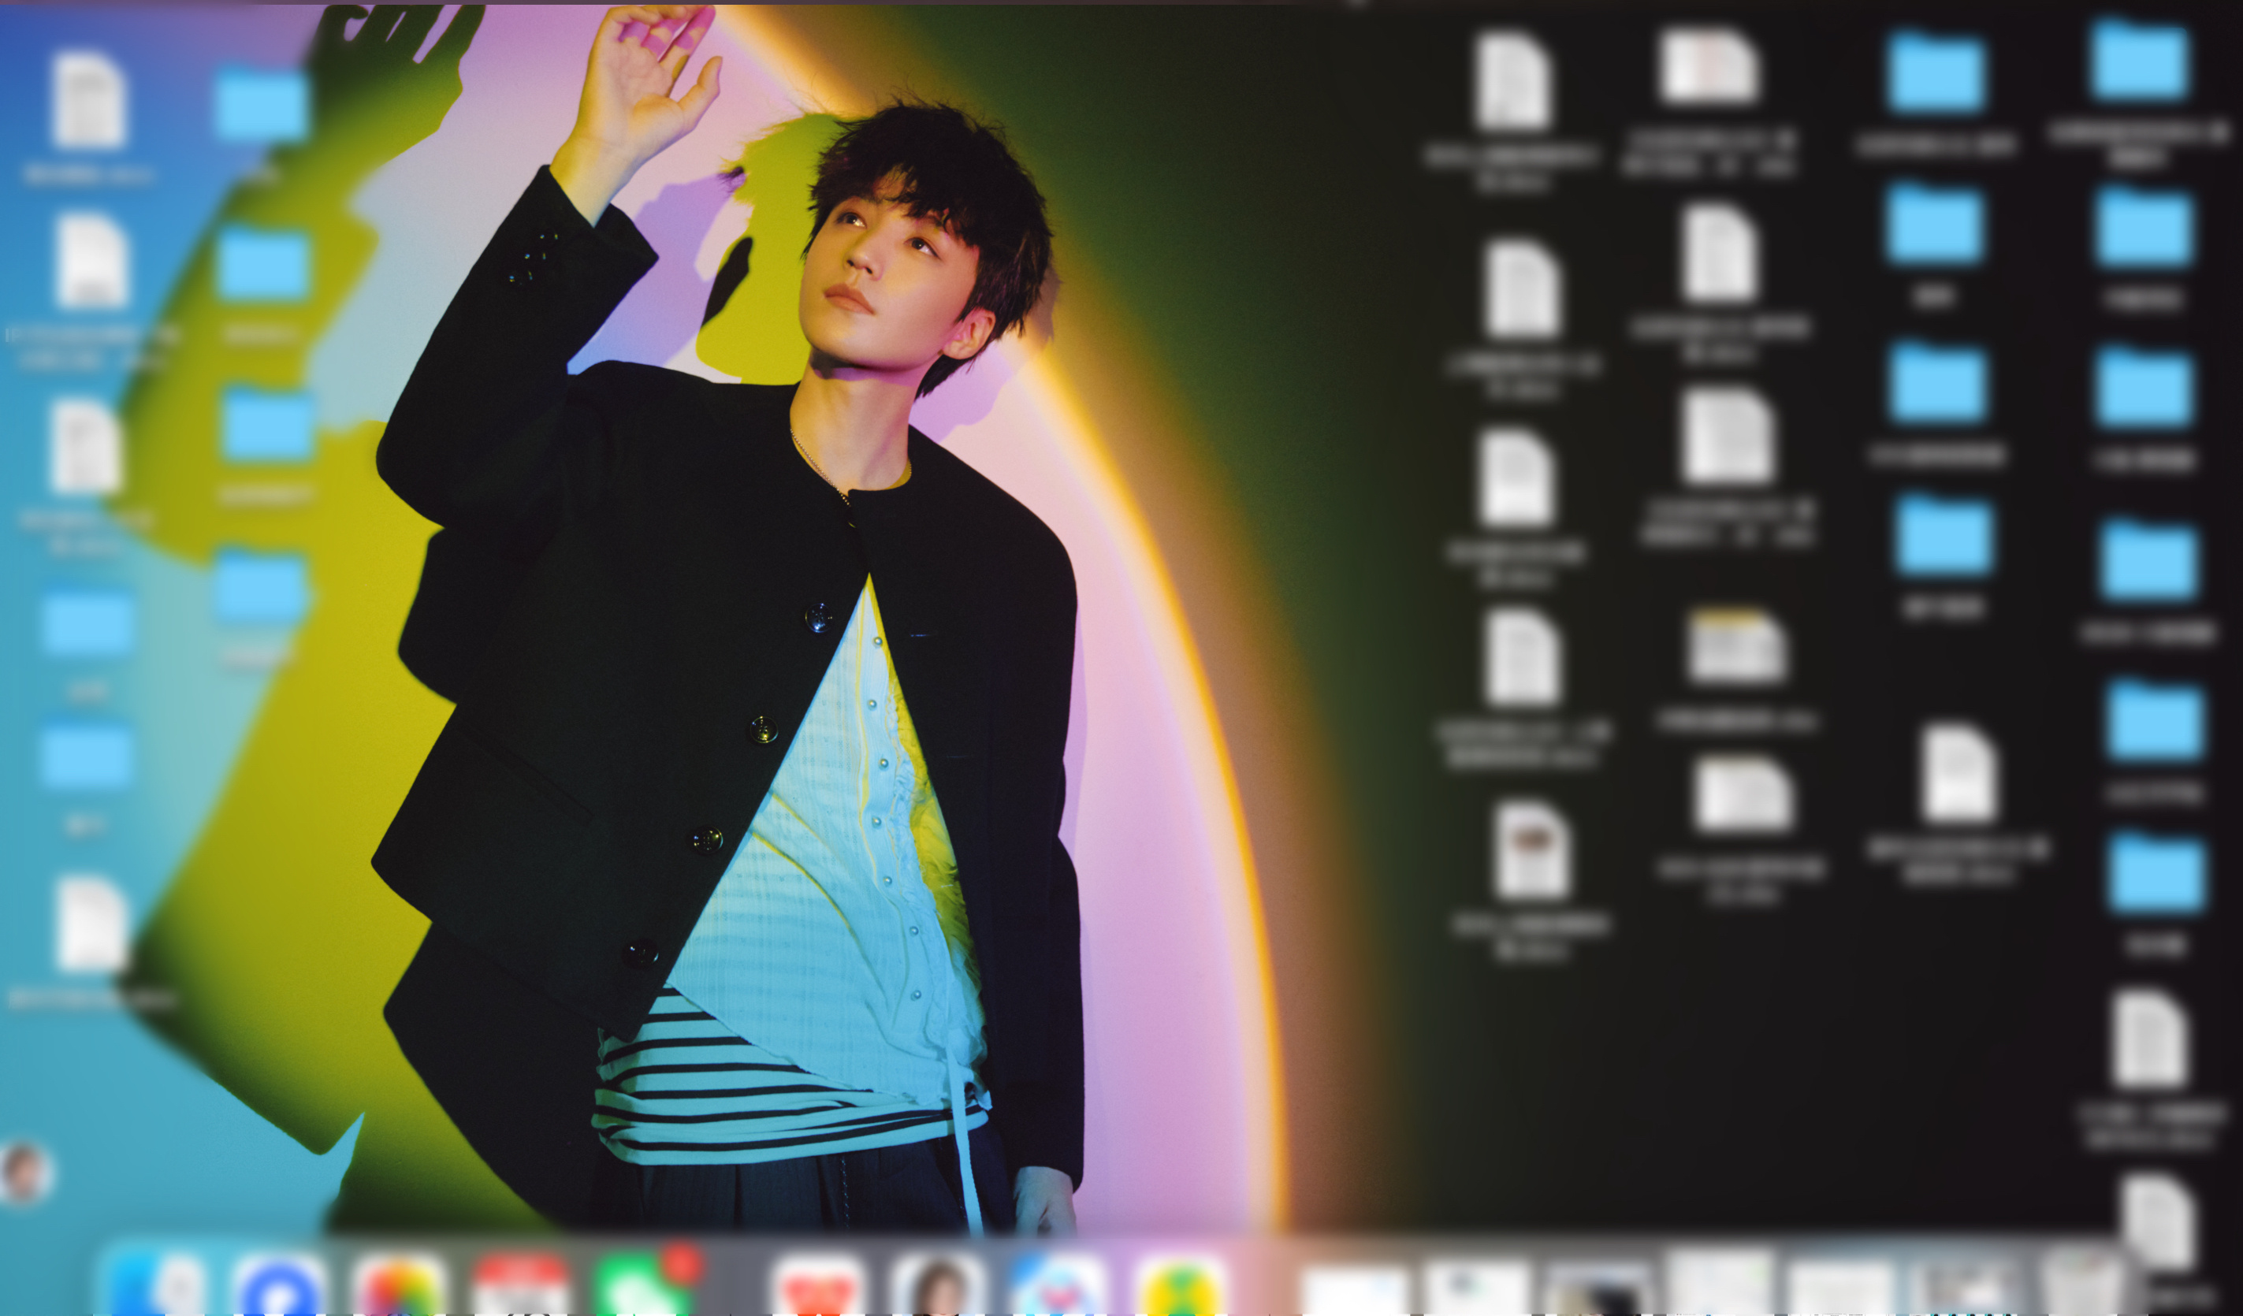Click the small round avatar above the Dock

coord(25,1173)
